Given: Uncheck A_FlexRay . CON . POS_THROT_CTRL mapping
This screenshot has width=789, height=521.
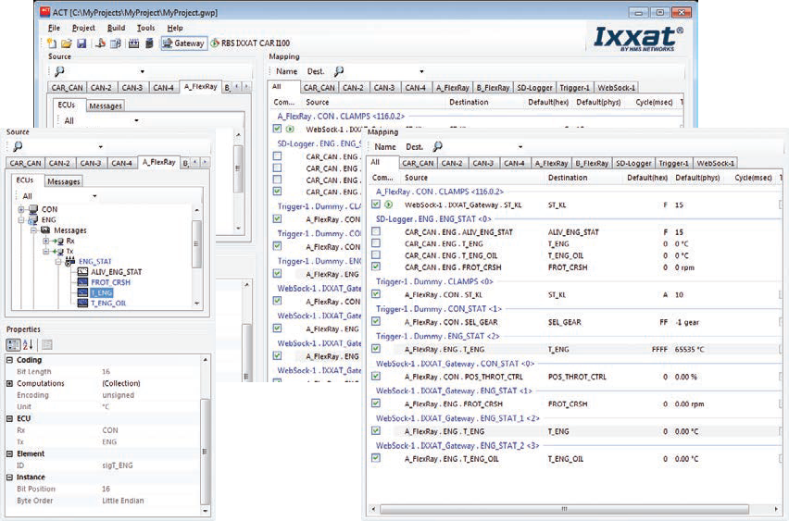Looking at the screenshot, I should point(376,376).
